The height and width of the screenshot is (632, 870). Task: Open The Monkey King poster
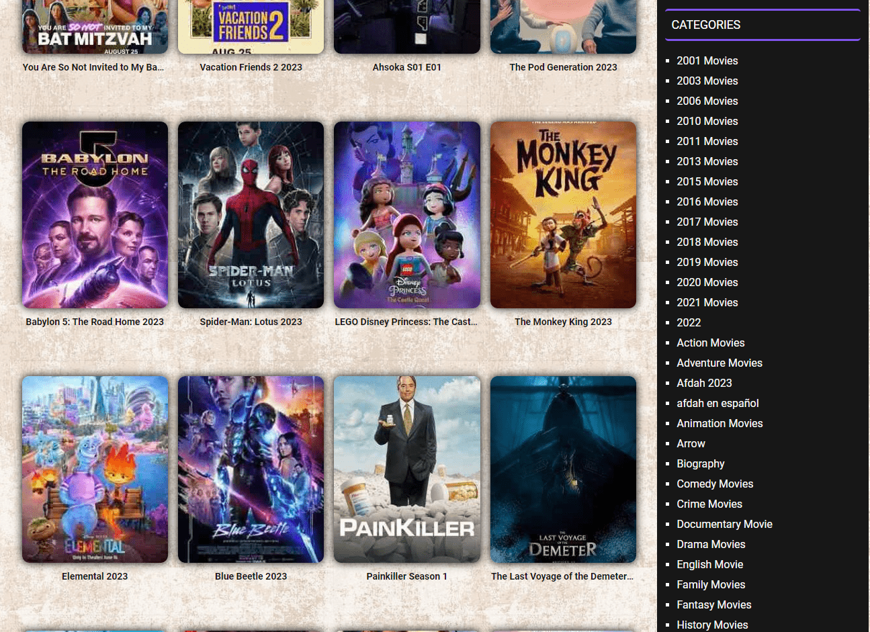point(563,215)
